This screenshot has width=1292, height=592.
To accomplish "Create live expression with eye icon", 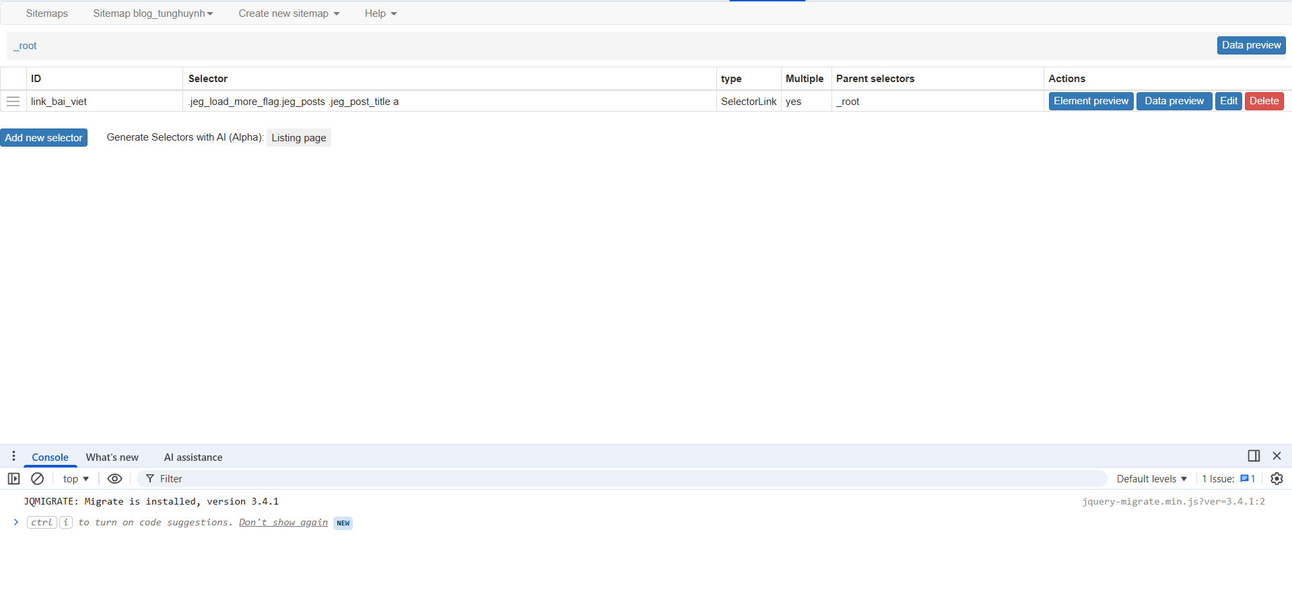I will click(114, 479).
